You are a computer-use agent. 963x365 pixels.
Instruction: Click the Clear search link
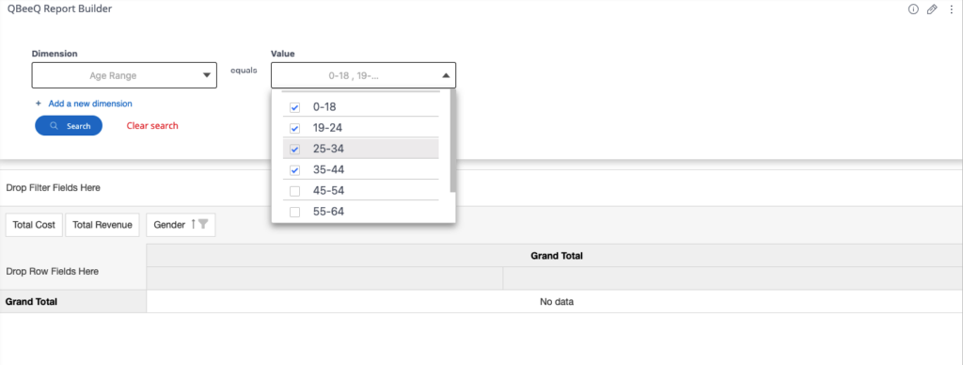[x=152, y=125]
